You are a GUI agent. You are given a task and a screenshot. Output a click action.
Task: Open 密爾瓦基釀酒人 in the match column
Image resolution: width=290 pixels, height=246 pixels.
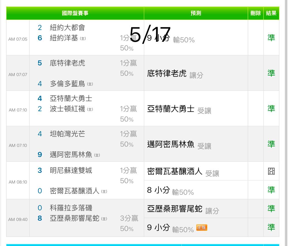(x=74, y=191)
